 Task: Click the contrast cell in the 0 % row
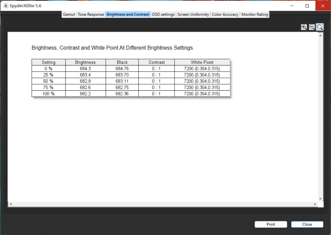coord(157,69)
